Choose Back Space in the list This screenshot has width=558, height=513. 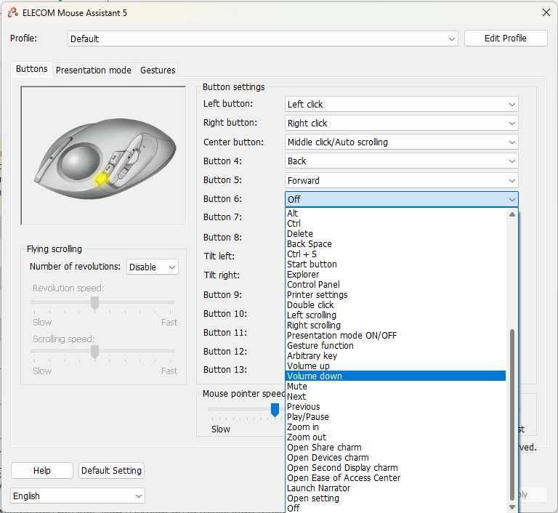point(396,244)
